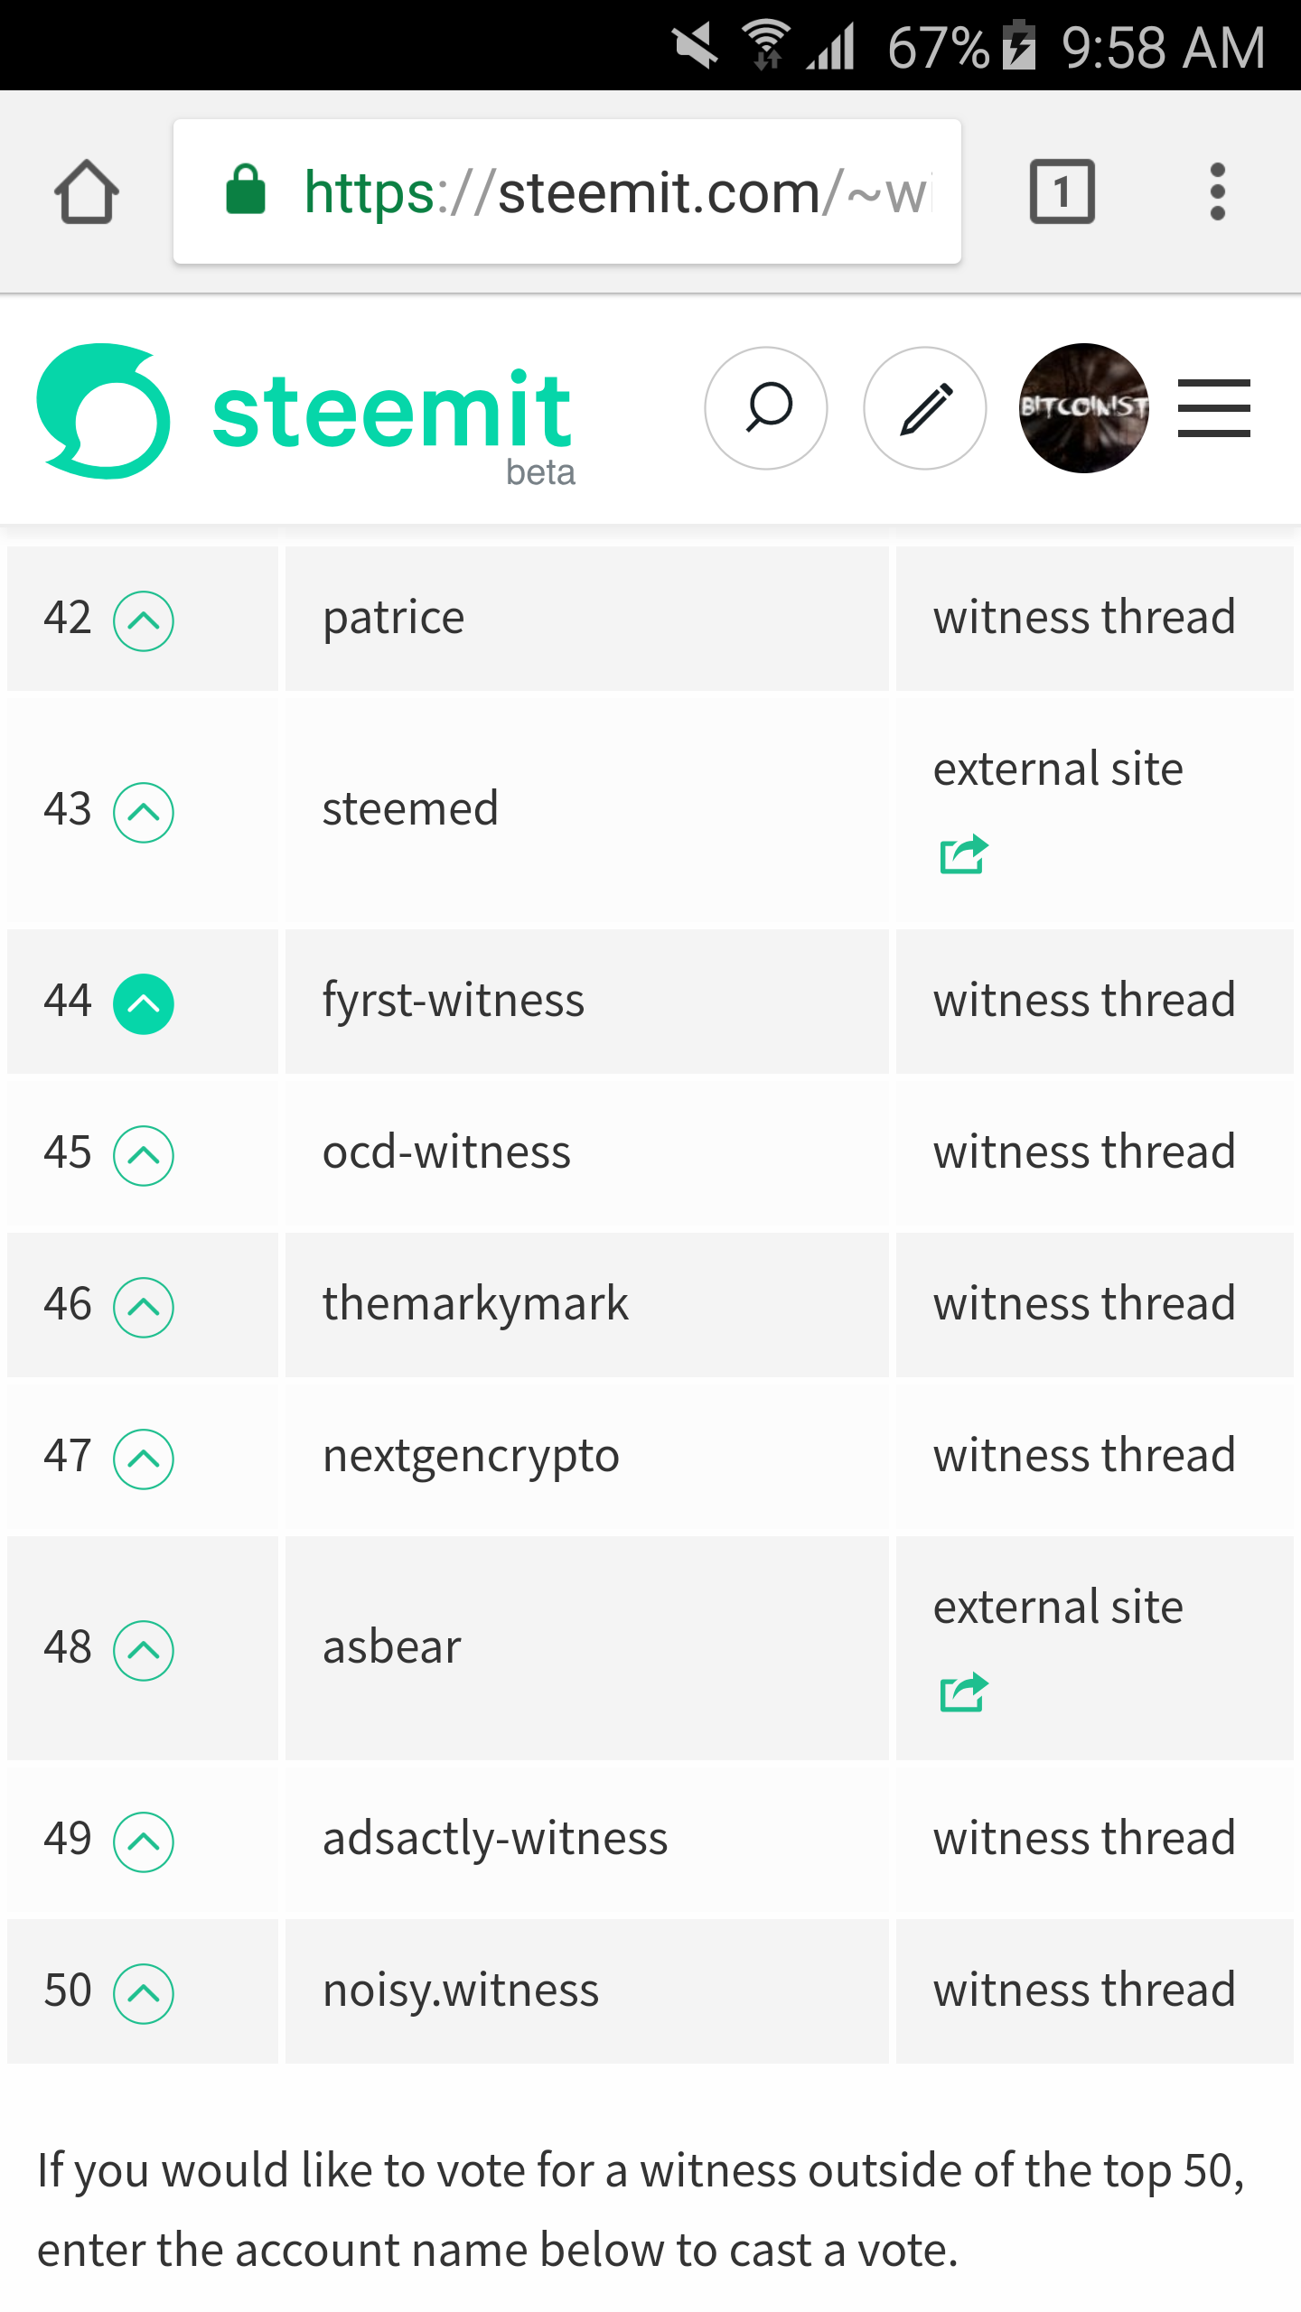Open external site icon for asbear

point(964,1692)
